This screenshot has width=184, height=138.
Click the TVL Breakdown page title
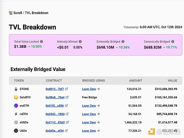33,27
